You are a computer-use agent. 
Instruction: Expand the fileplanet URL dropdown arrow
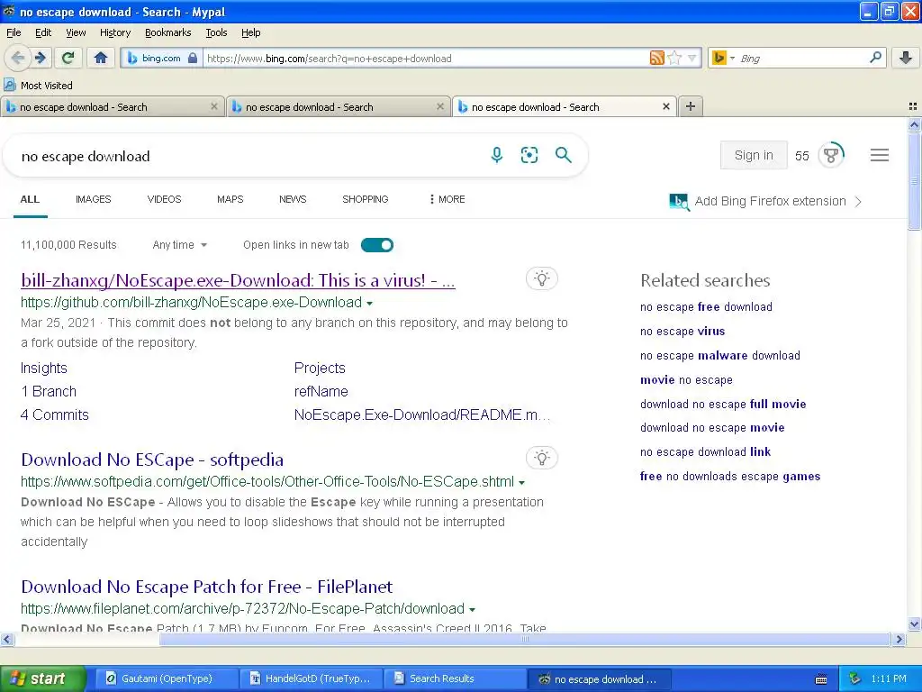point(472,610)
